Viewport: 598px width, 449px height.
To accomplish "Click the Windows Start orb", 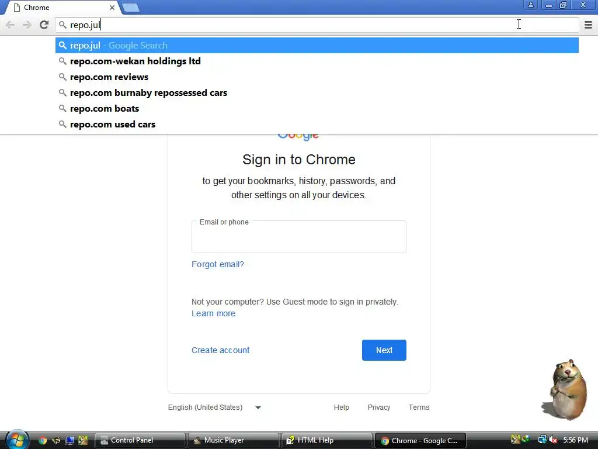I will point(16,440).
